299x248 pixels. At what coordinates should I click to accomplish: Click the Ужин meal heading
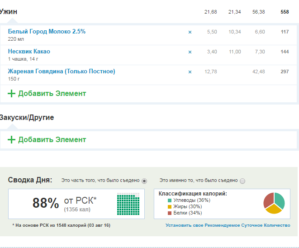[x=9, y=12]
